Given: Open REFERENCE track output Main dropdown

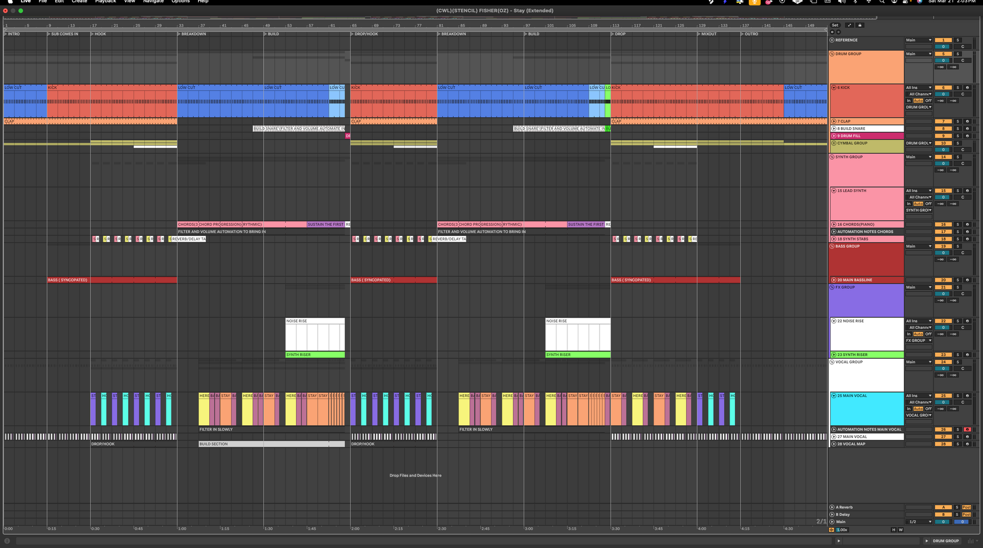Looking at the screenshot, I should [x=919, y=40].
